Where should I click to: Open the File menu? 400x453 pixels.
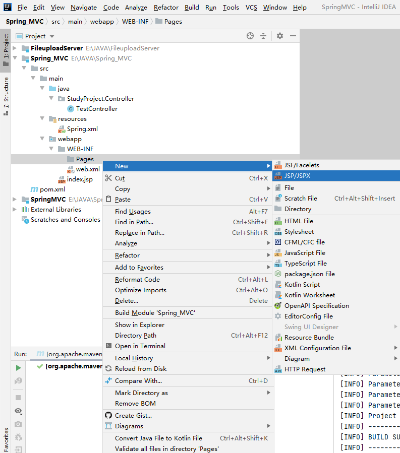click(x=22, y=7)
